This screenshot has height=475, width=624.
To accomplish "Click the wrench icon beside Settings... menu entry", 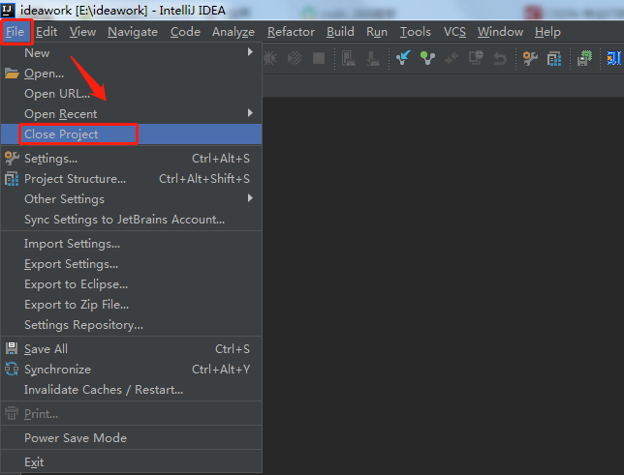I will coord(12,159).
